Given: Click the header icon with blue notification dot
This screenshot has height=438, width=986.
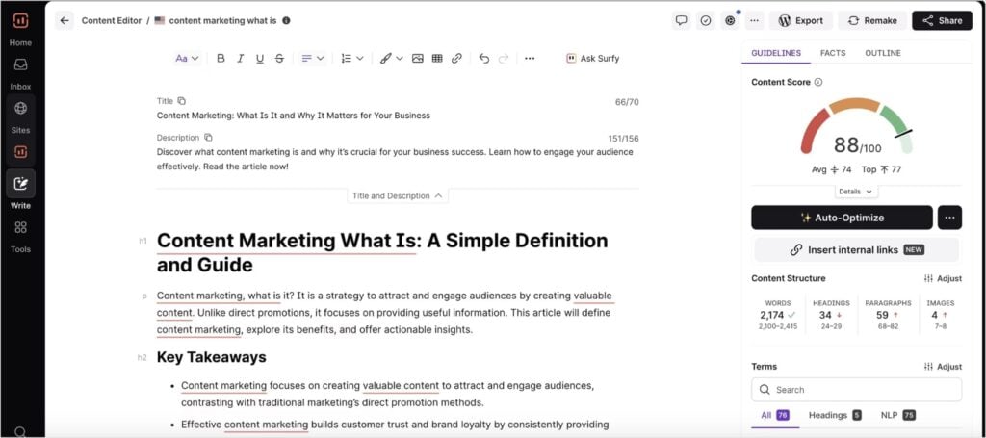Looking at the screenshot, I should [x=730, y=21].
